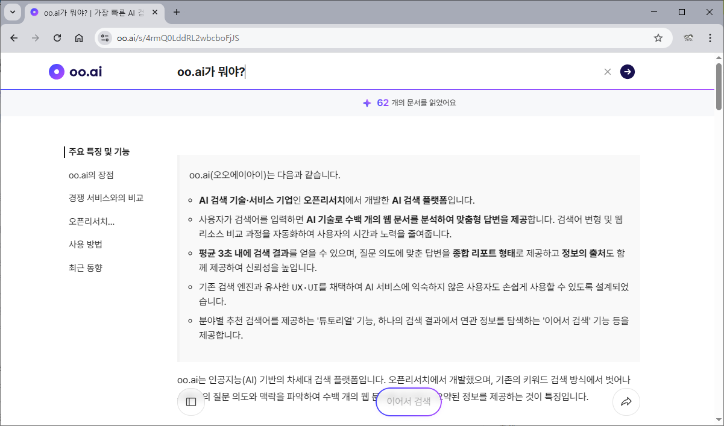Click the paragraph starting 'oo.ai는 인공지능(AI) 기반의'
Viewport: 724px width, 426px height.
point(404,389)
